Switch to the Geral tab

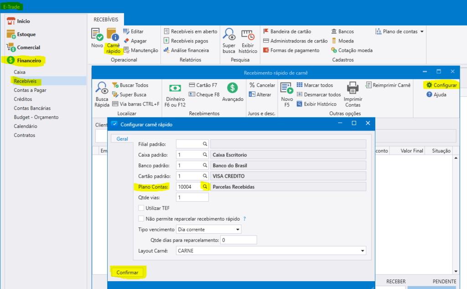click(x=122, y=139)
